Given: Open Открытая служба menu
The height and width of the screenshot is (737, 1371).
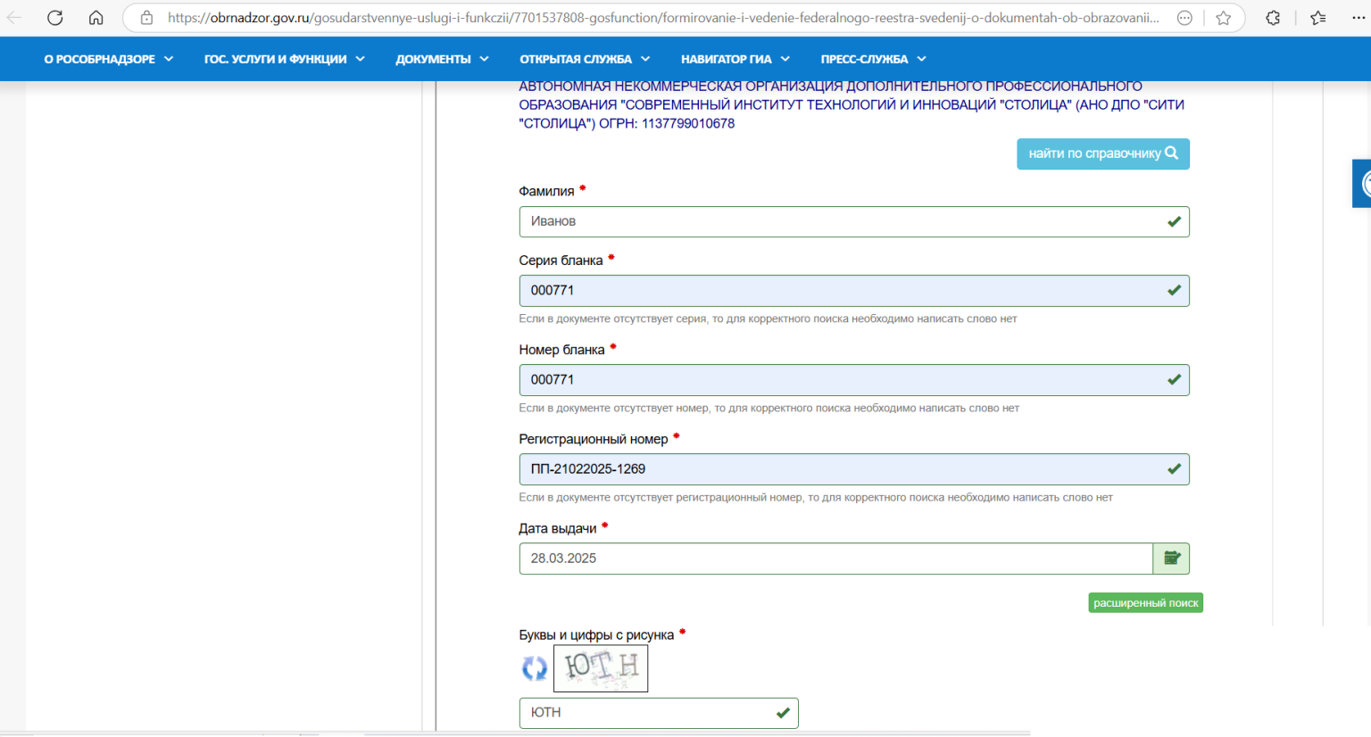Looking at the screenshot, I should (585, 59).
